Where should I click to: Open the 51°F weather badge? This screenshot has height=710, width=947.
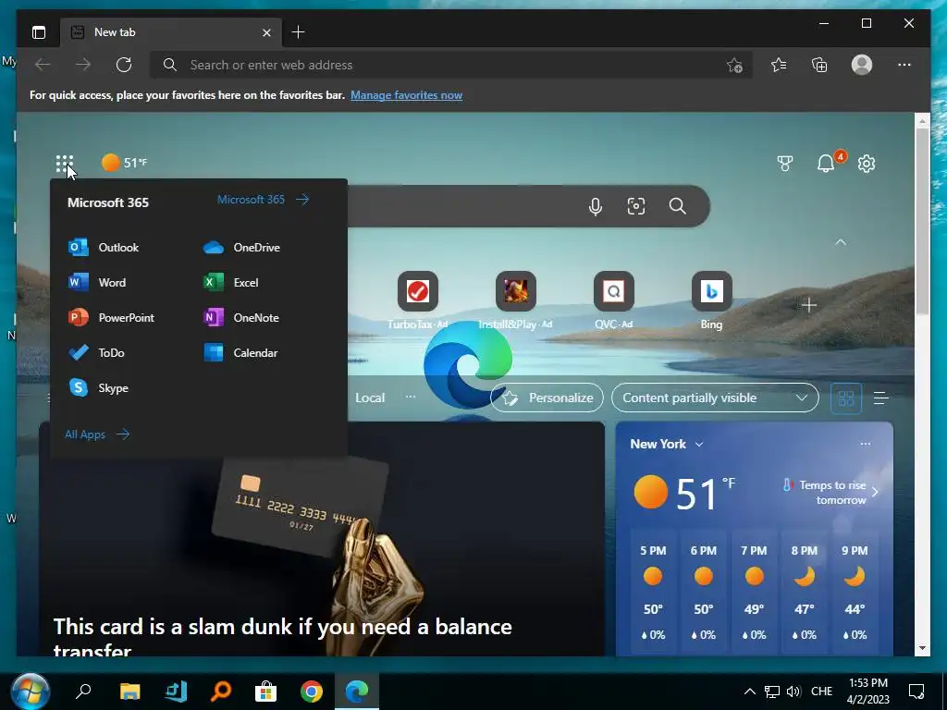(x=125, y=163)
